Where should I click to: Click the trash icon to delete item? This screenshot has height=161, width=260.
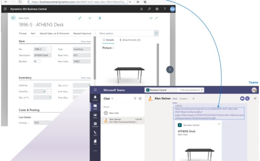100,18
